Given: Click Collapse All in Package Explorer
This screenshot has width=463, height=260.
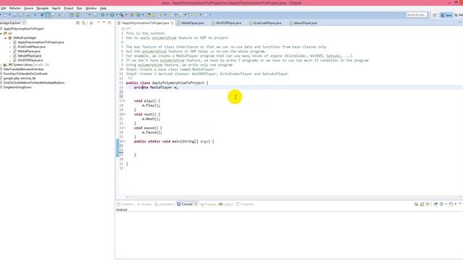Looking at the screenshot, I should pos(78,22).
